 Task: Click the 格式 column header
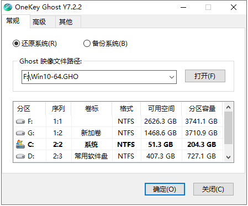(x=126, y=109)
